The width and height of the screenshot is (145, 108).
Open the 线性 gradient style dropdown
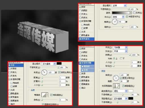tap(118, 17)
